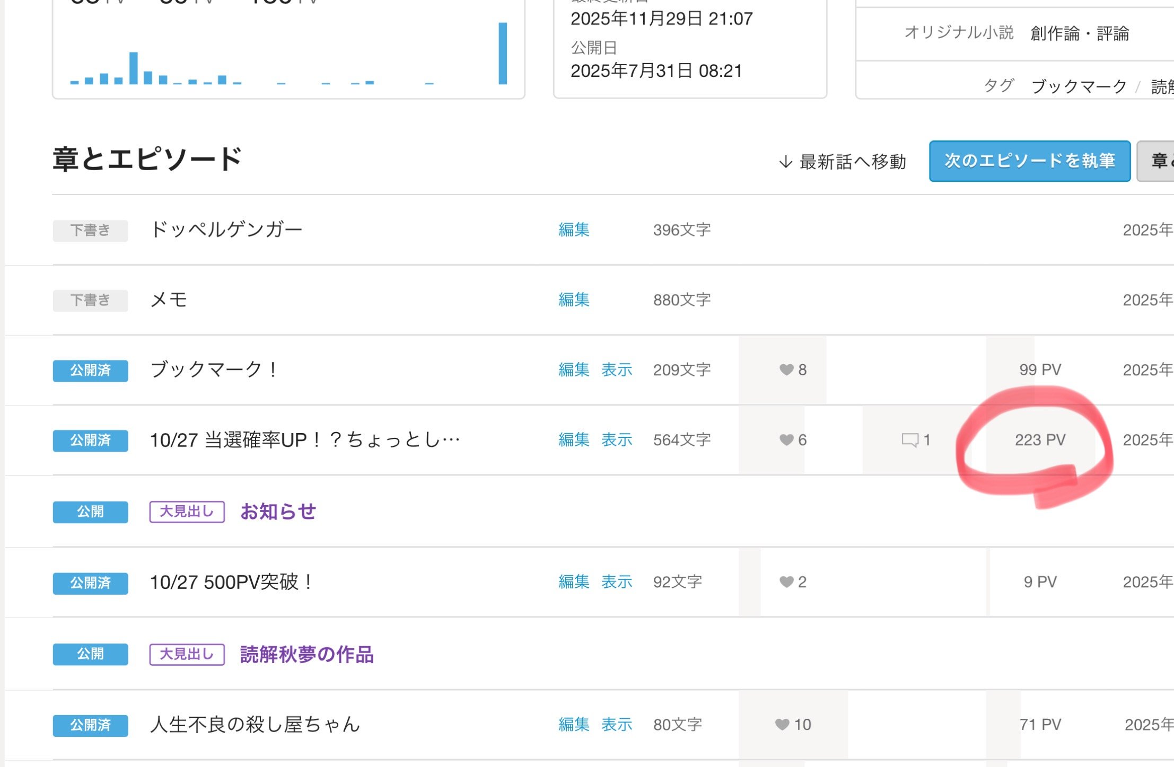Toggle 下書き status on ドッペルゲンガー
This screenshot has width=1174, height=767.
click(x=90, y=231)
